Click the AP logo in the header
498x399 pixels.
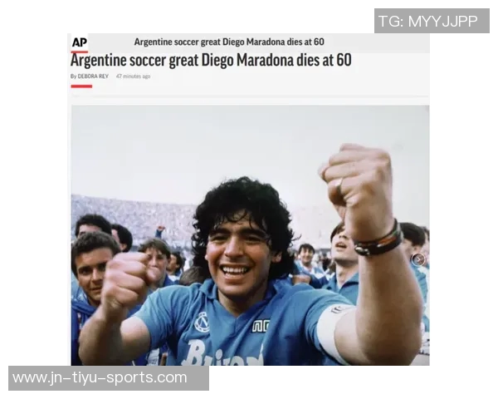tap(80, 42)
